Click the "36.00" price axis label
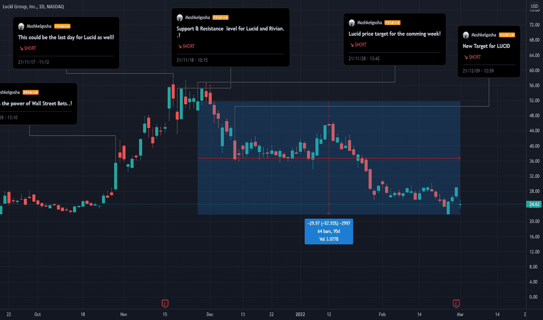 (534, 161)
